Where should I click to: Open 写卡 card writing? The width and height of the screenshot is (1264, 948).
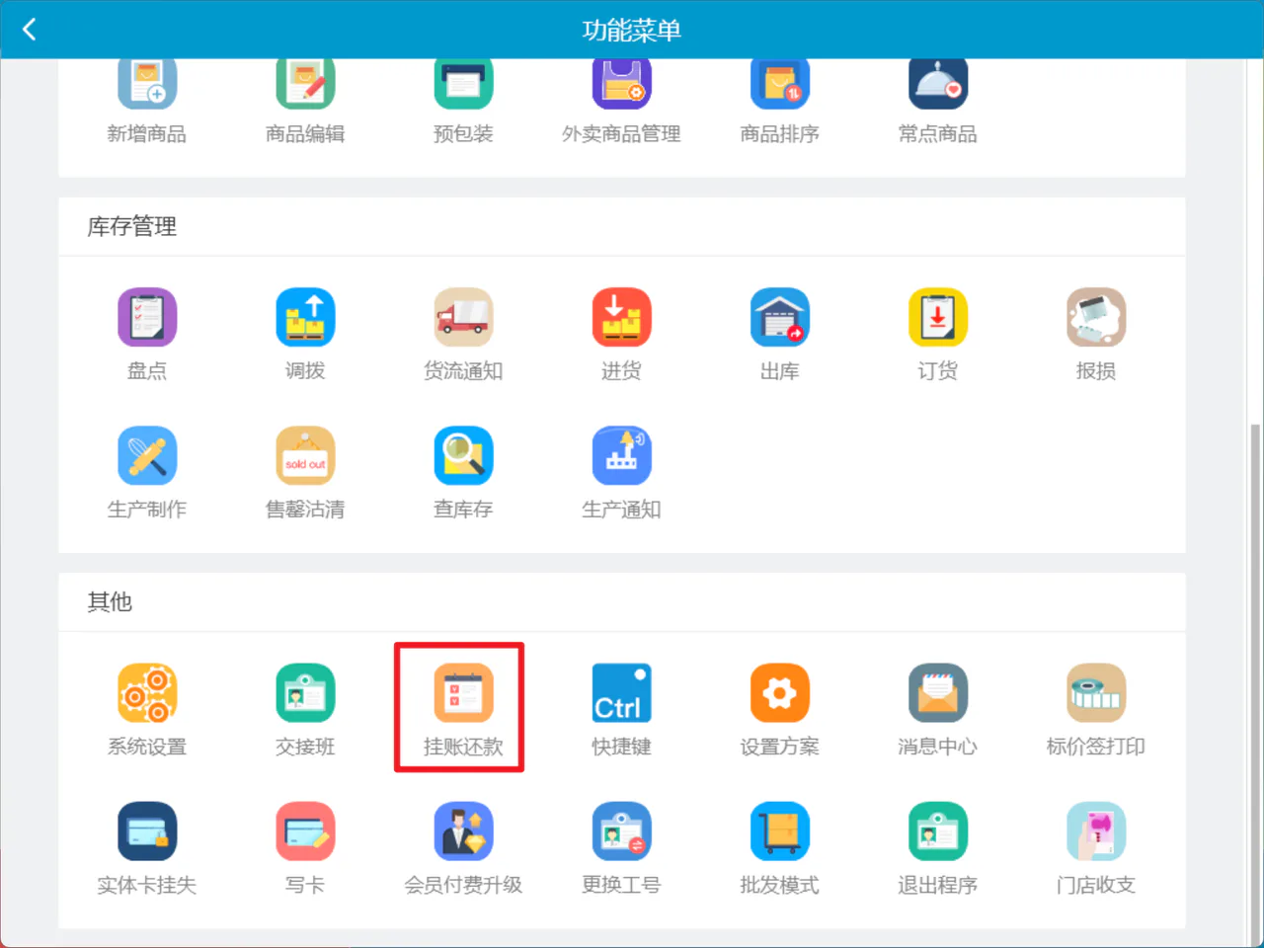305,848
